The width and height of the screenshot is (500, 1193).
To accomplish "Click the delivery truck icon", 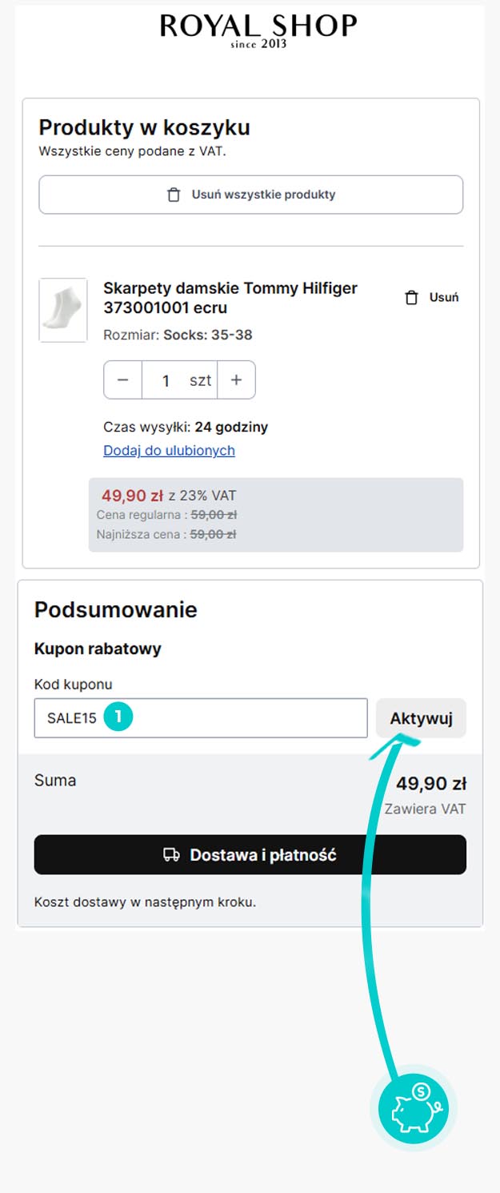I will 171,855.
